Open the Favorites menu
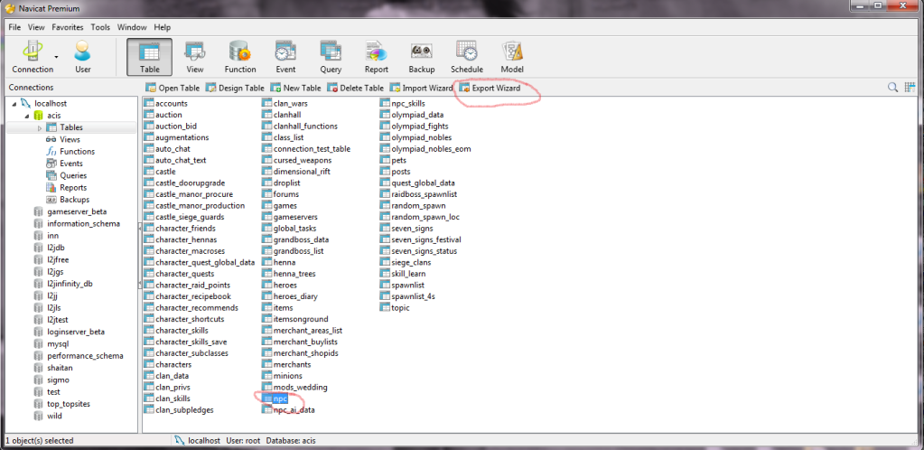The width and height of the screenshot is (924, 450). (67, 28)
